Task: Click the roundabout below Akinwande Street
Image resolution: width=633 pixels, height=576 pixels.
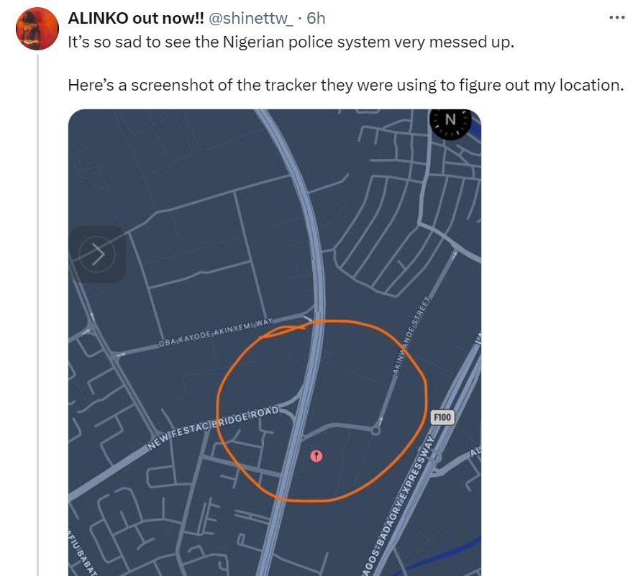Action: pos(375,430)
